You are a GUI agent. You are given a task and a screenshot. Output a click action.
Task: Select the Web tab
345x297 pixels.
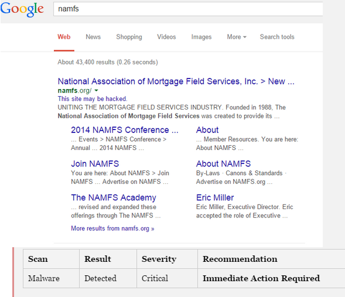[64, 37]
